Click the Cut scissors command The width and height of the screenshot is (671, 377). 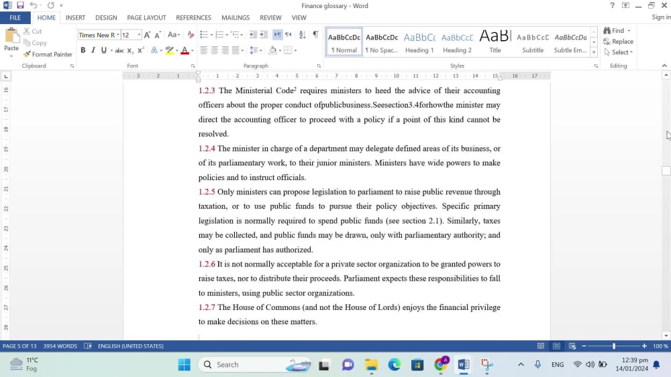(32, 31)
